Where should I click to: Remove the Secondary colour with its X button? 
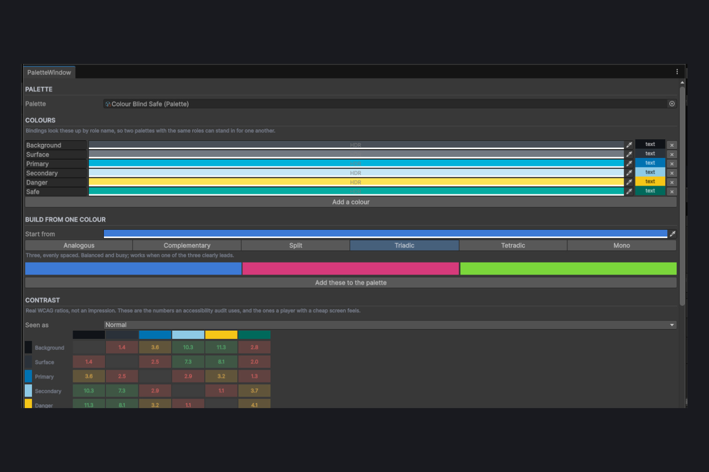(672, 173)
